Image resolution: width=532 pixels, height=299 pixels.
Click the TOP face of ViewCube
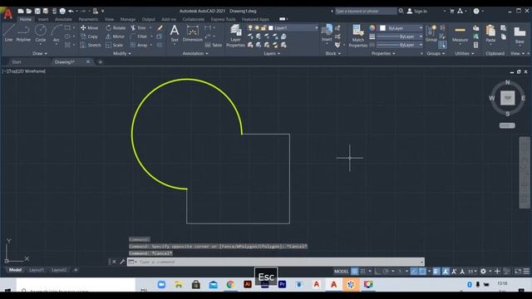[x=507, y=98]
